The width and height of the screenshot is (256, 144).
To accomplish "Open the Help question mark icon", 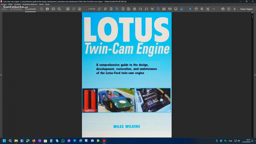I will click(x=229, y=9).
